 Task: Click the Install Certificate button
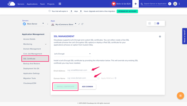click(x=65, y=87)
